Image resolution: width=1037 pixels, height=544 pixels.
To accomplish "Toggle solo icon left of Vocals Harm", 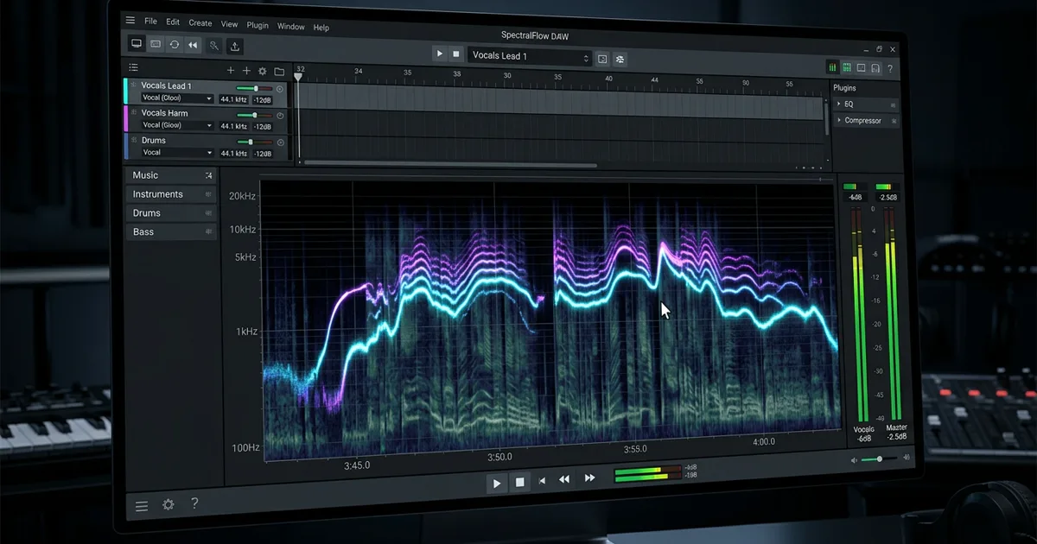I will point(134,112).
